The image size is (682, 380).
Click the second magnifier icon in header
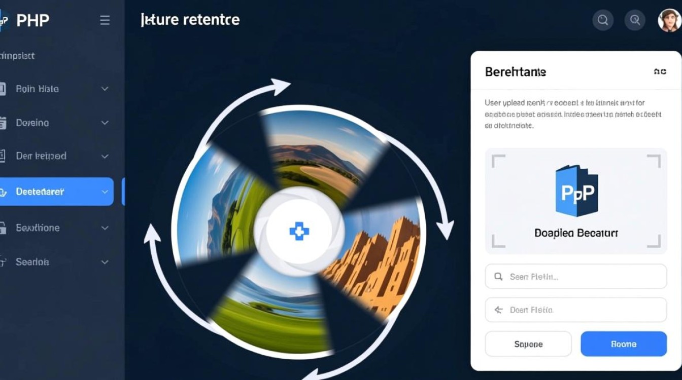pyautogui.click(x=635, y=20)
